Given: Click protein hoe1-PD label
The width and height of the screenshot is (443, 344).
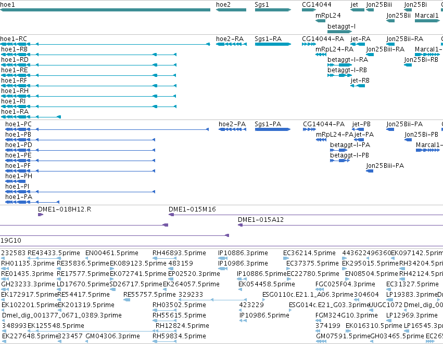Looking at the screenshot, I should click(x=19, y=145).
